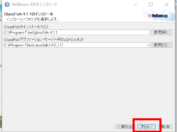The height and width of the screenshot is (132, 177).
Task: Click the GlassFishのインストール先(I) label
Action: coord(26,27)
